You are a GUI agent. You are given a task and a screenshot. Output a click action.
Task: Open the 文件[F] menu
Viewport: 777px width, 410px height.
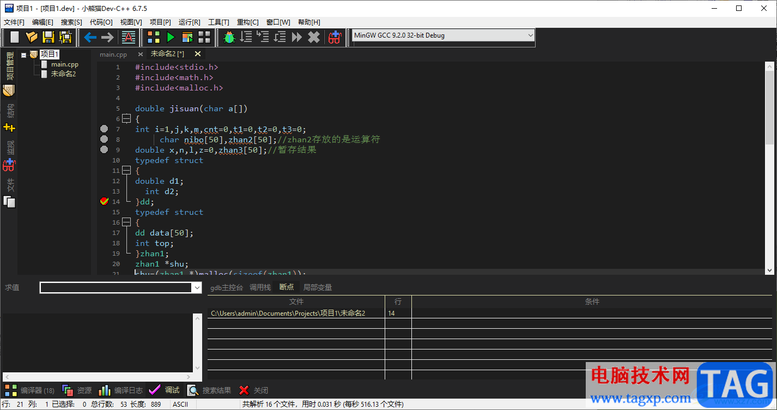point(14,22)
